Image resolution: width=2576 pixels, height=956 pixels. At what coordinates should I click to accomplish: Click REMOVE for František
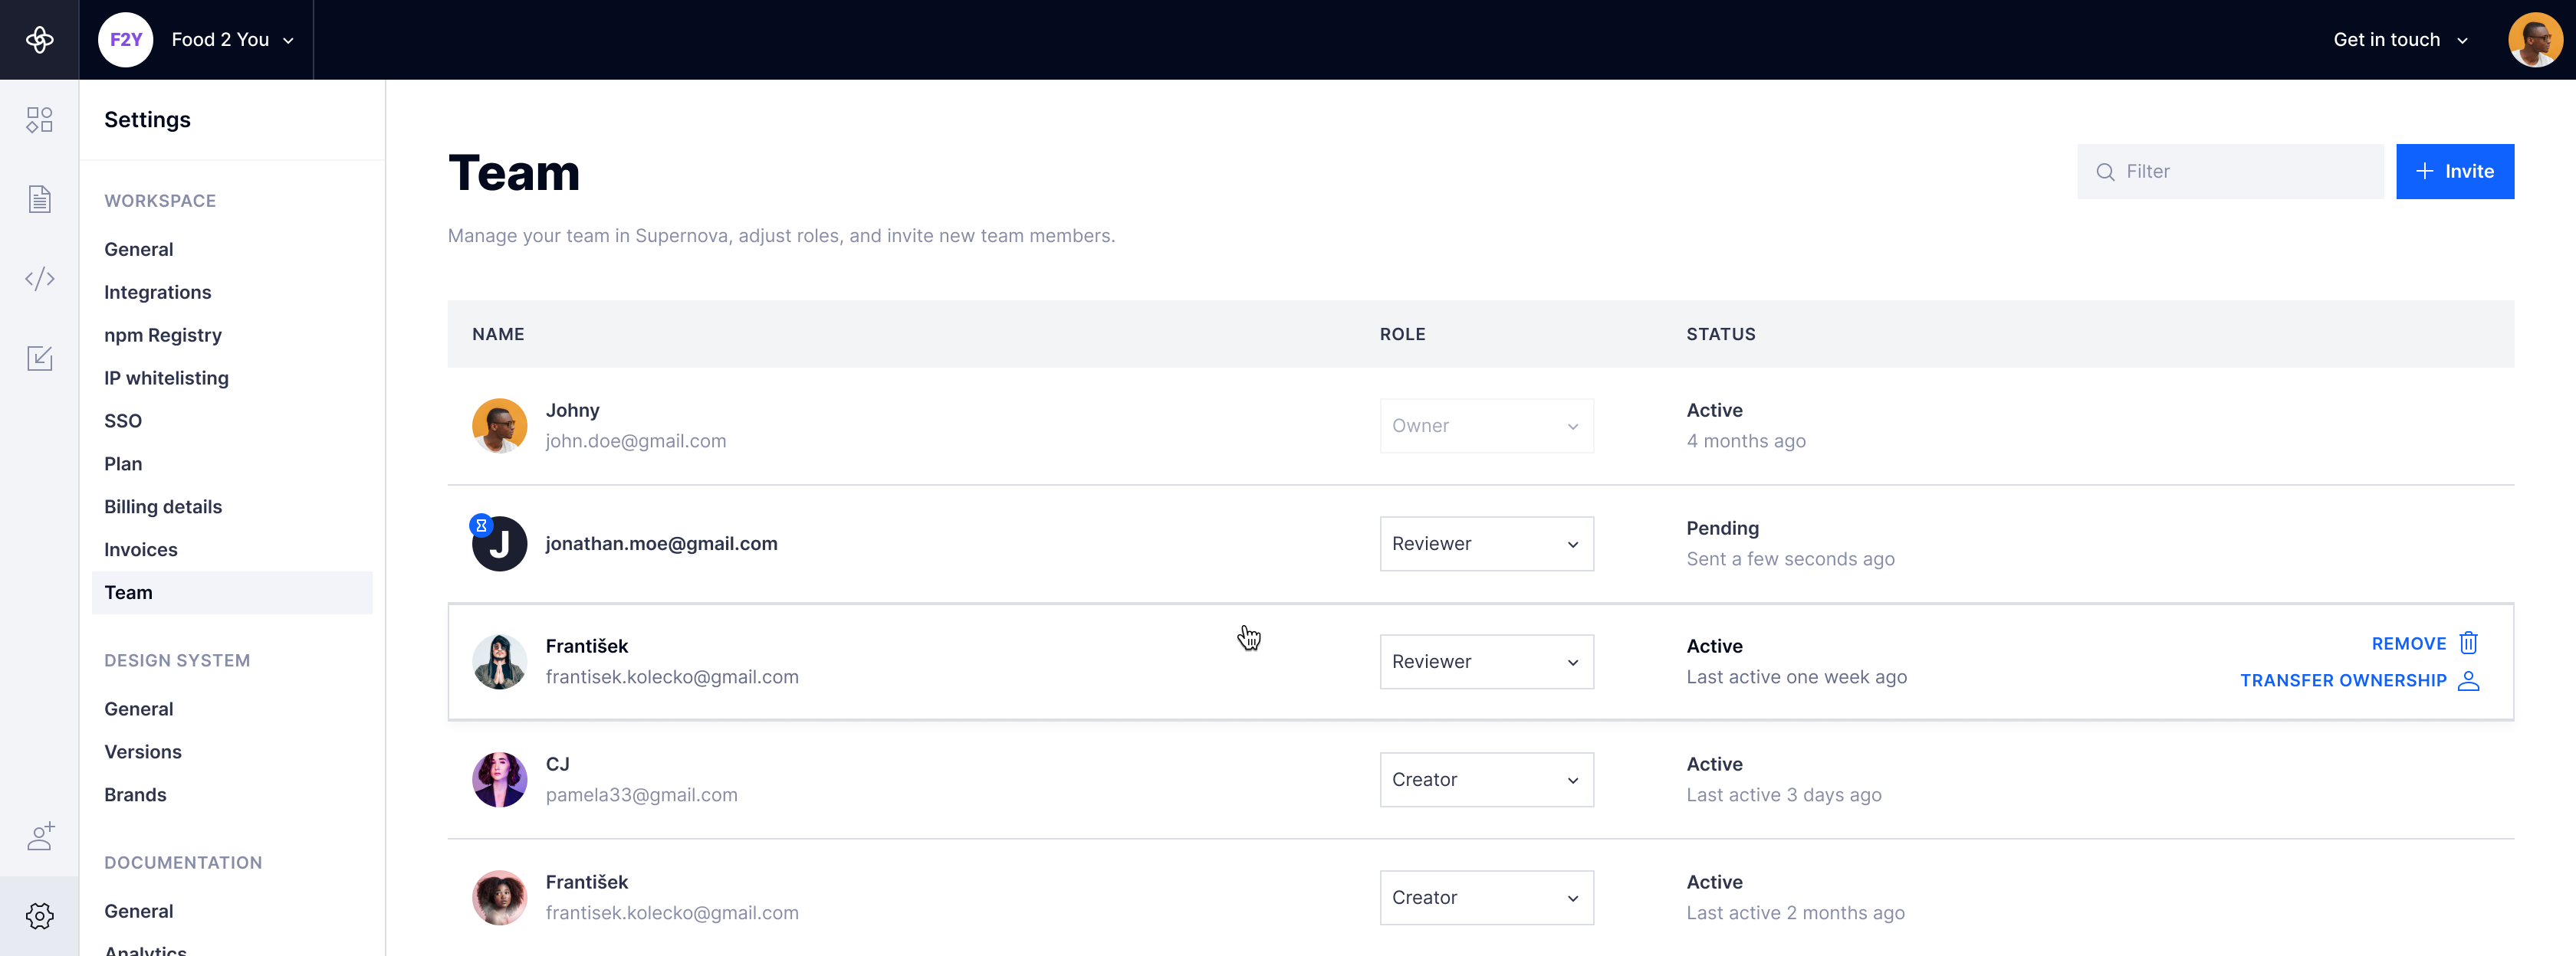click(x=2408, y=644)
